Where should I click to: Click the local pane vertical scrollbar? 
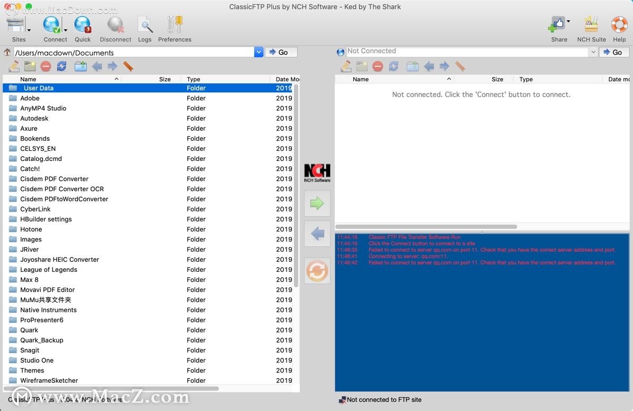point(296,186)
